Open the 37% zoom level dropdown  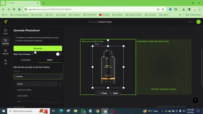191,22
